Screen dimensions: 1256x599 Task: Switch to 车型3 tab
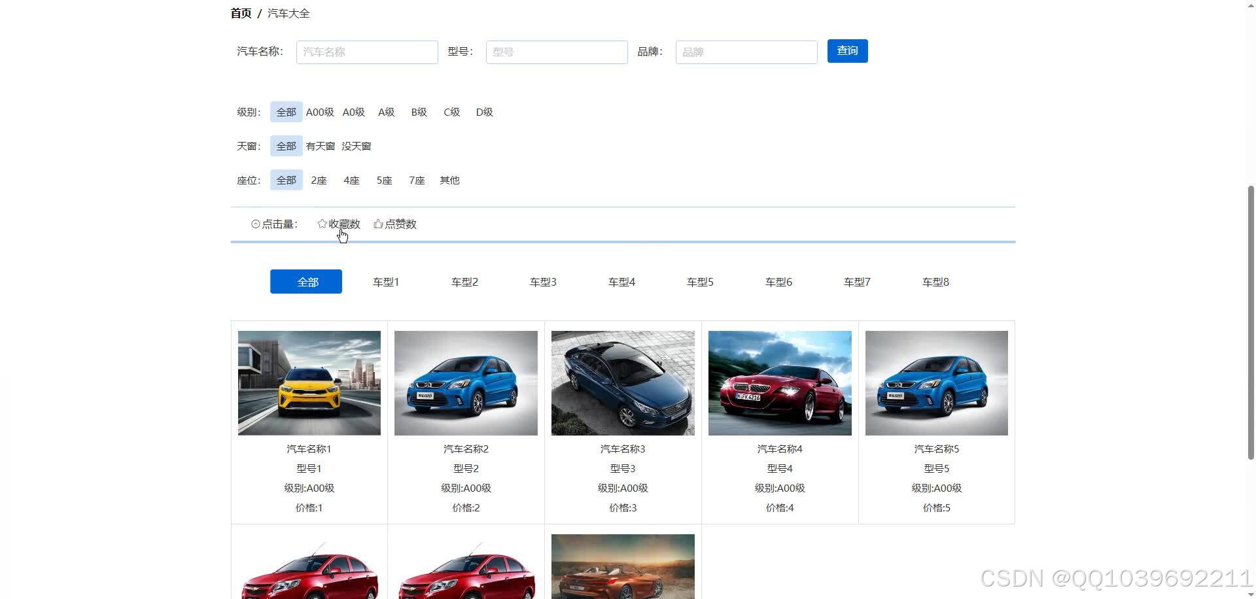(543, 282)
